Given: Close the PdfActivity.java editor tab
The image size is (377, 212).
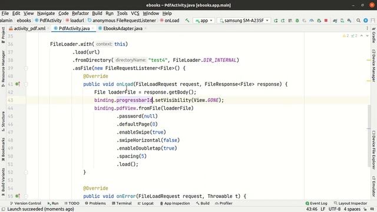Looking at the screenshot, I should (x=93, y=28).
